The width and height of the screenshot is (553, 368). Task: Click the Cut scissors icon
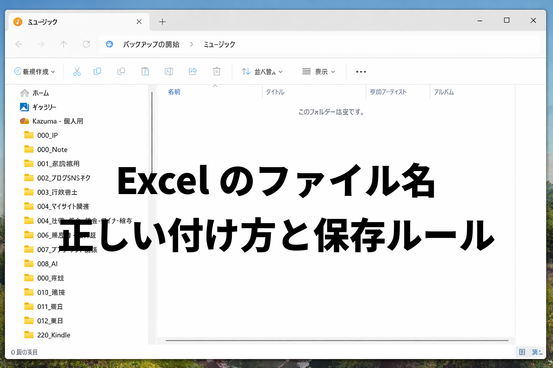(77, 72)
